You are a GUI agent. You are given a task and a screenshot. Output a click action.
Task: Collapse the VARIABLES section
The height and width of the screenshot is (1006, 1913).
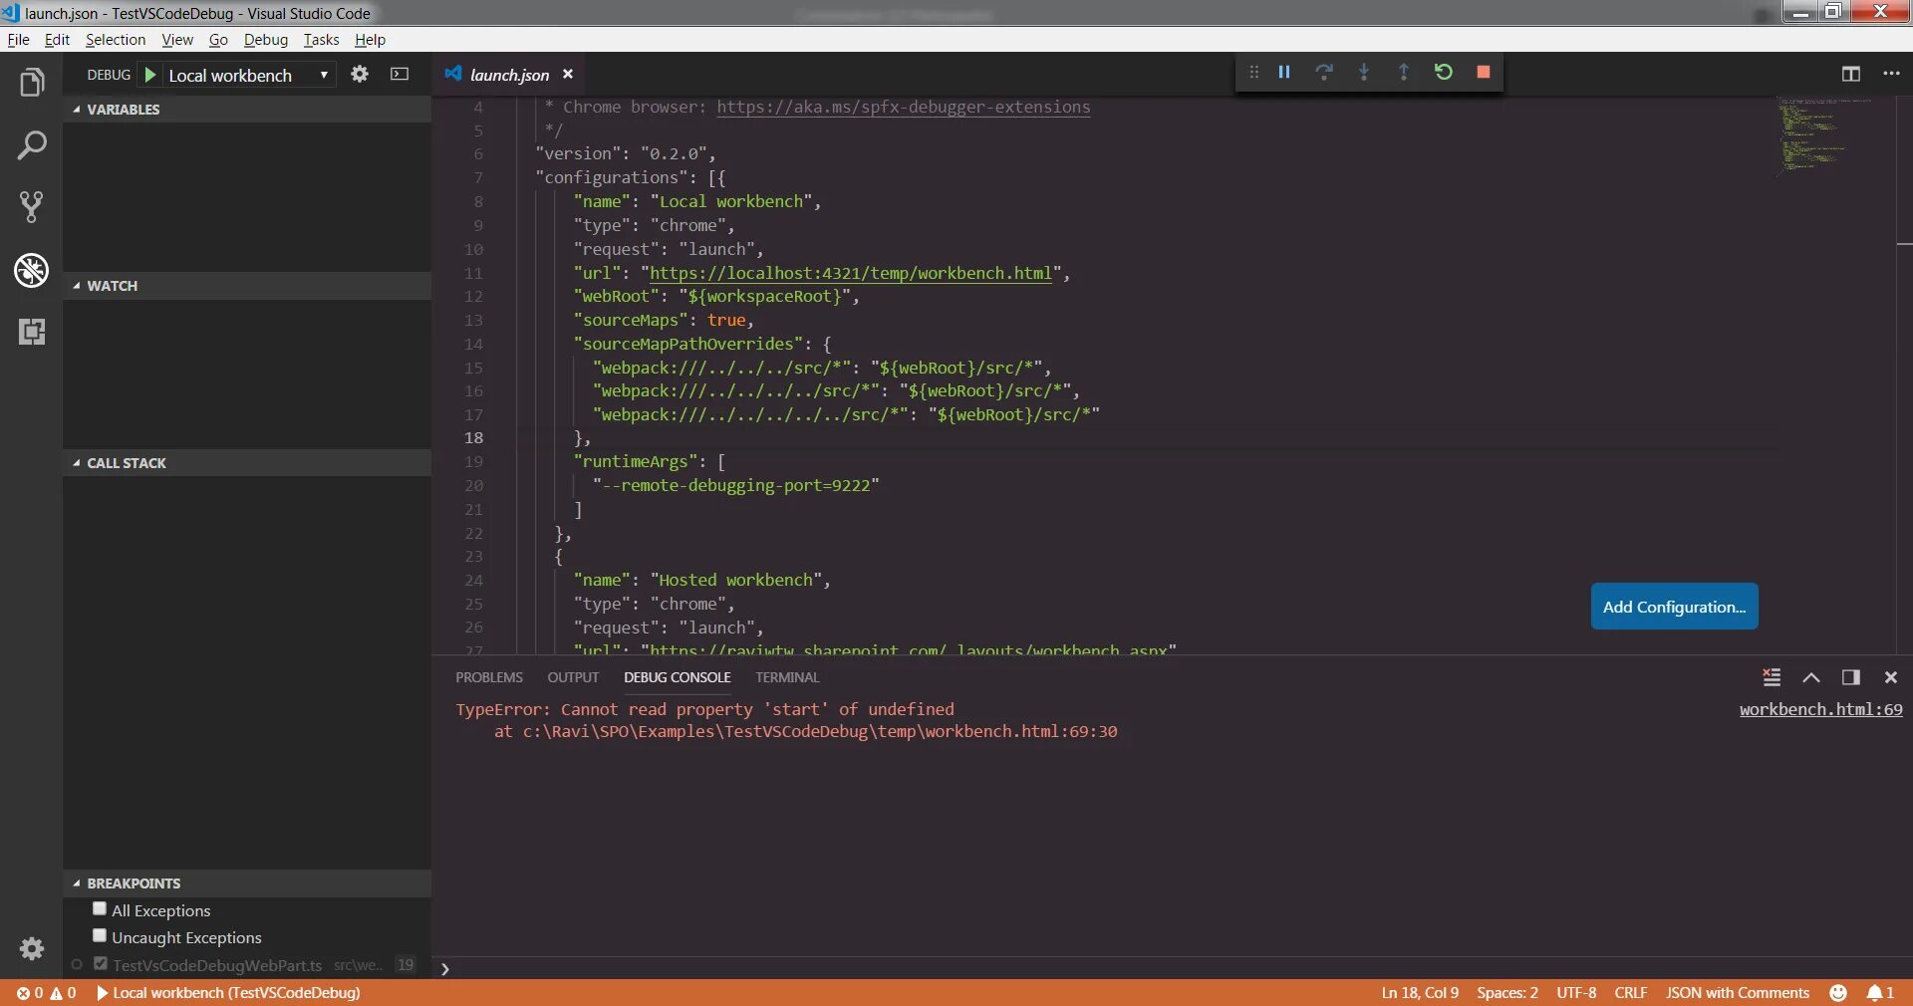point(247,110)
